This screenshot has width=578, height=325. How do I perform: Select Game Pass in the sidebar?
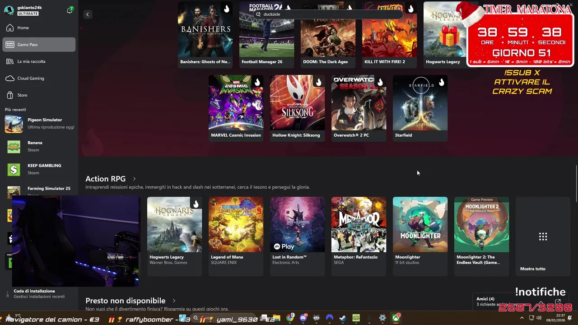coord(39,44)
